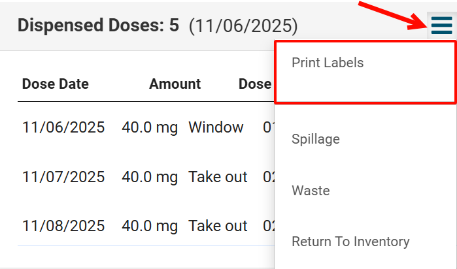Click the Dose Date column header

(x=56, y=84)
